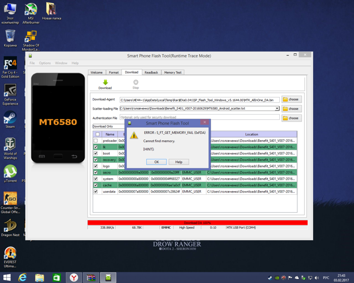Click the warning icon in error dialog
This screenshot has height=283, width=354.
point(135,136)
